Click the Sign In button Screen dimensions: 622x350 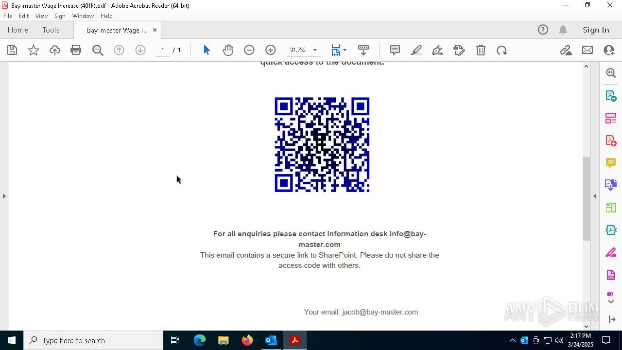coord(596,30)
